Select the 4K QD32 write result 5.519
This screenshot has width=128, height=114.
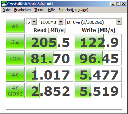coord(98,91)
